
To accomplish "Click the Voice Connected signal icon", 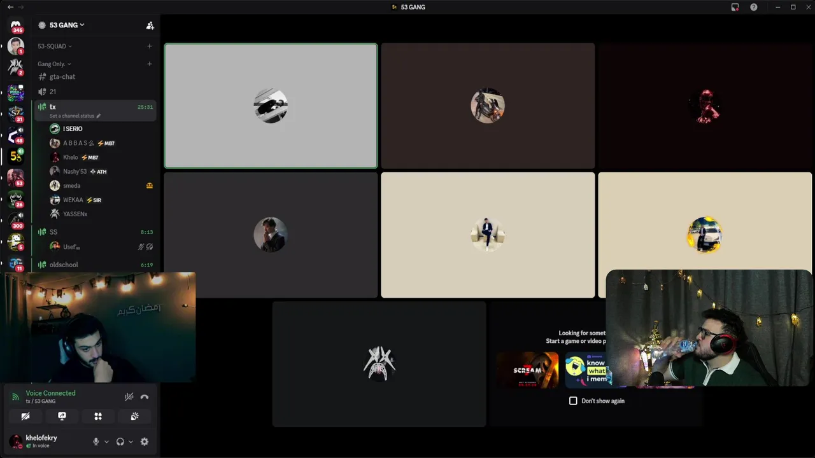I will click(15, 397).
